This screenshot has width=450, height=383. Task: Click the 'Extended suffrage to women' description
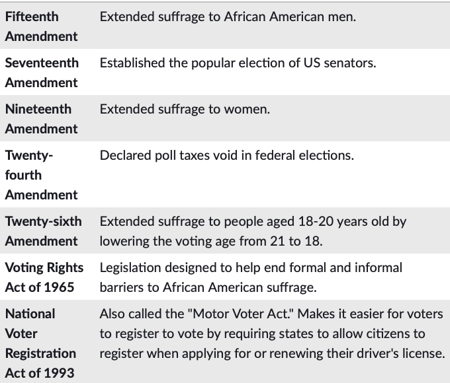(185, 109)
